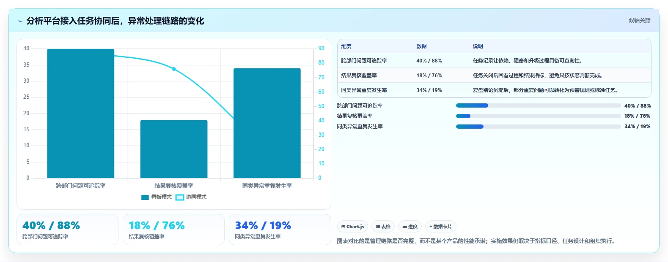Click the lightning icon beside the title
The height and width of the screenshot is (262, 668).
pyautogui.click(x=20, y=21)
